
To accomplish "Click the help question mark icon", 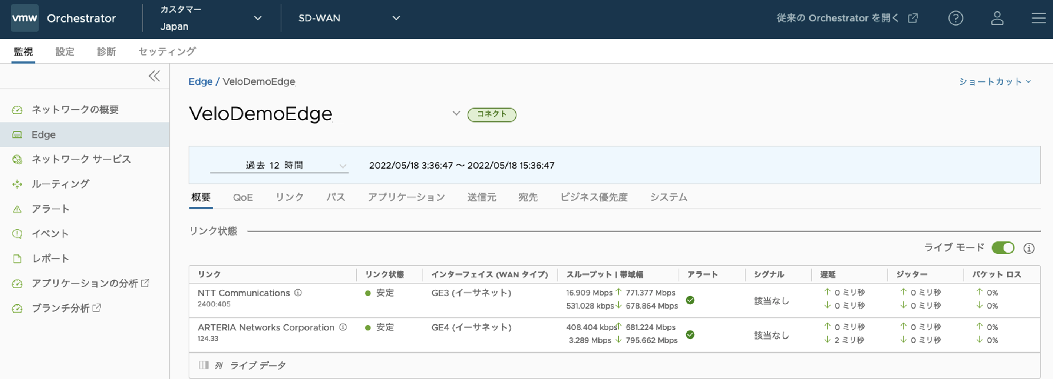I will [x=955, y=19].
